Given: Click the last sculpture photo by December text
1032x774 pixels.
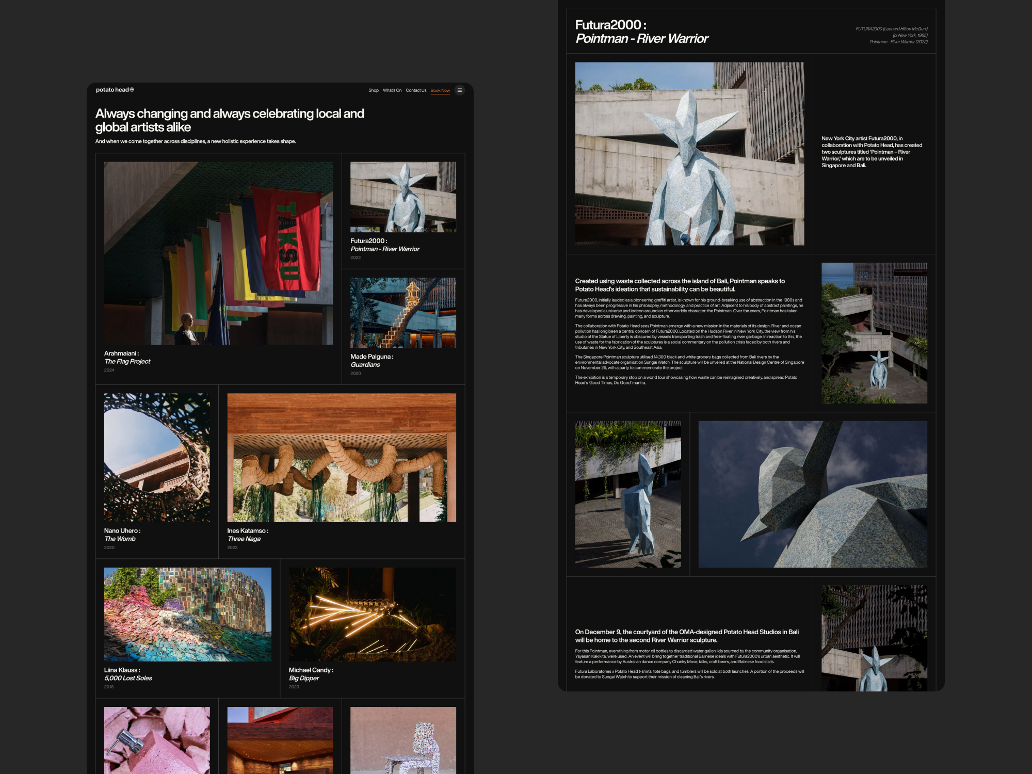Looking at the screenshot, I should (x=874, y=638).
